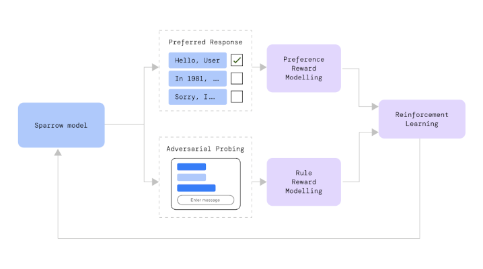This screenshot has height=269, width=483.
Task: Select the 'Hello, User' response option
Action: (x=197, y=61)
